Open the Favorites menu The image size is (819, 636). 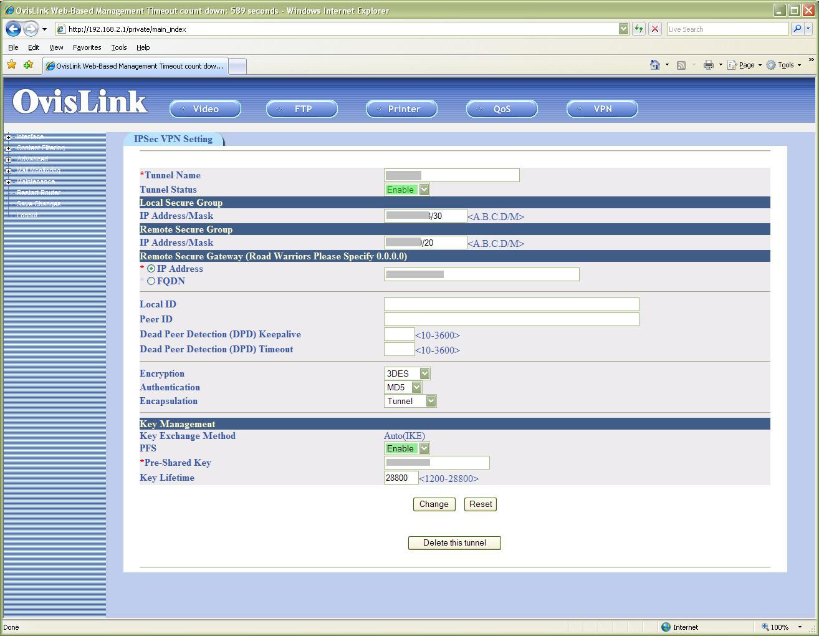tap(87, 47)
